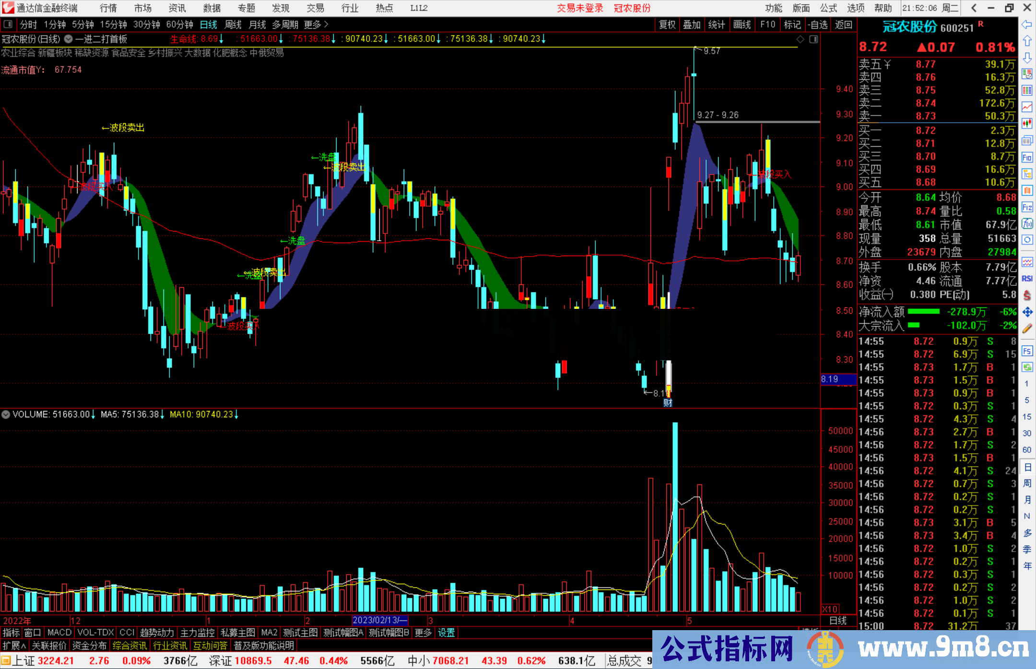Click the circle icon in right sidebar
1036x669 pixels.
(x=1027, y=240)
